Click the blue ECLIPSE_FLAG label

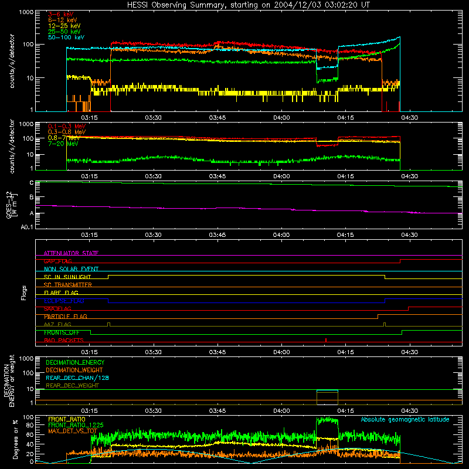pos(64,301)
